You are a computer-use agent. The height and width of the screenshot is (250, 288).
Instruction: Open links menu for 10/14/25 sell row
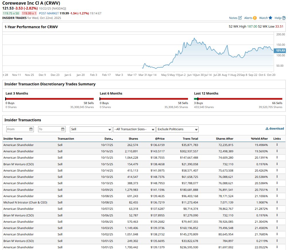tap(277, 170)
